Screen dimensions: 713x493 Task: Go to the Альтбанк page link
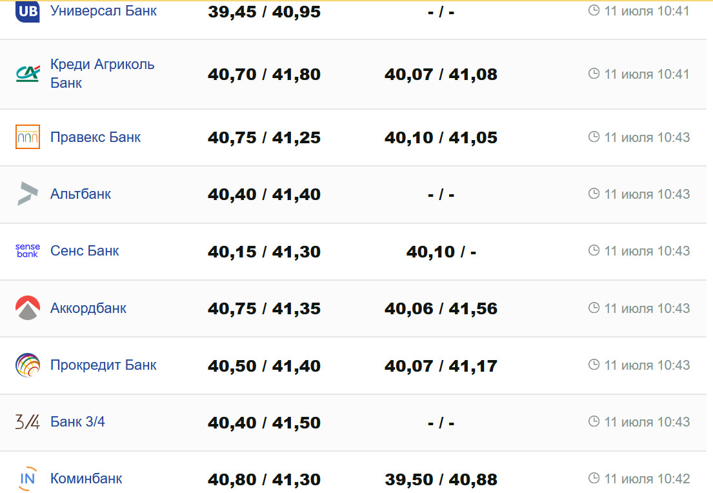[81, 194]
